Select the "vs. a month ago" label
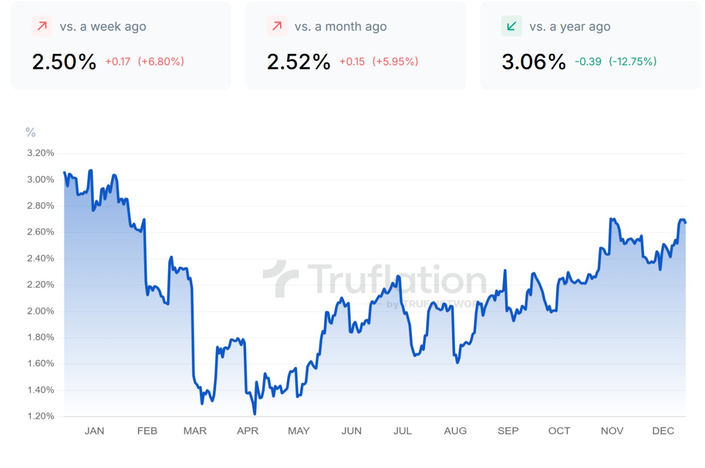705x468 pixels. 340,27
